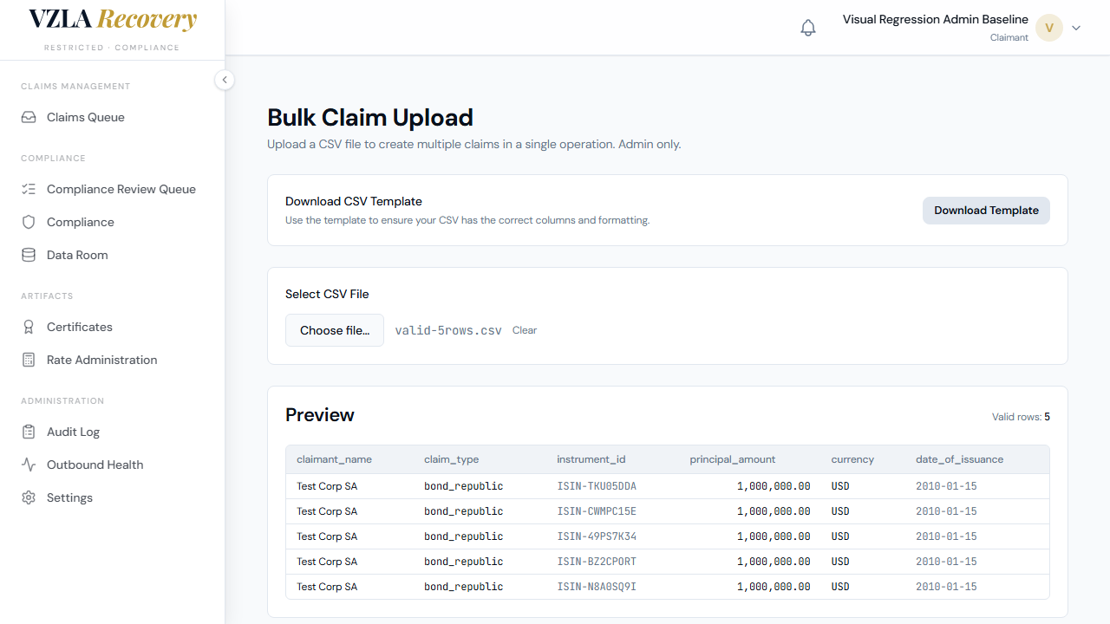Click the user avatar V
The width and height of the screenshot is (1110, 624).
click(1049, 28)
